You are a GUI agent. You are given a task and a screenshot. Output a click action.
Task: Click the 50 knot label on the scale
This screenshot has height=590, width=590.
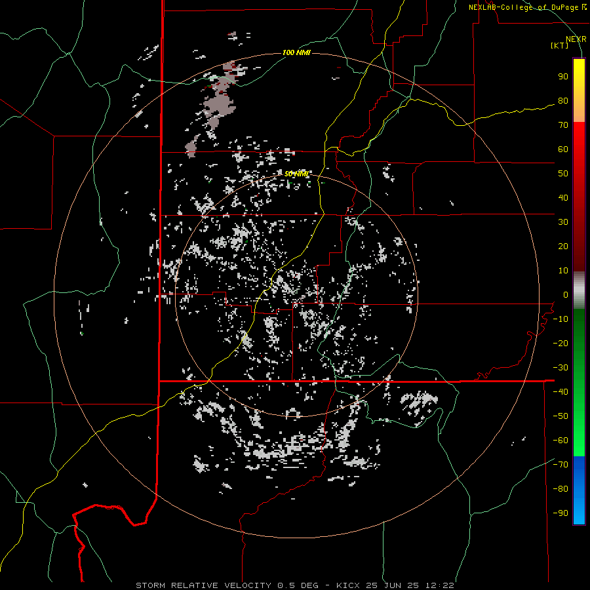point(563,174)
